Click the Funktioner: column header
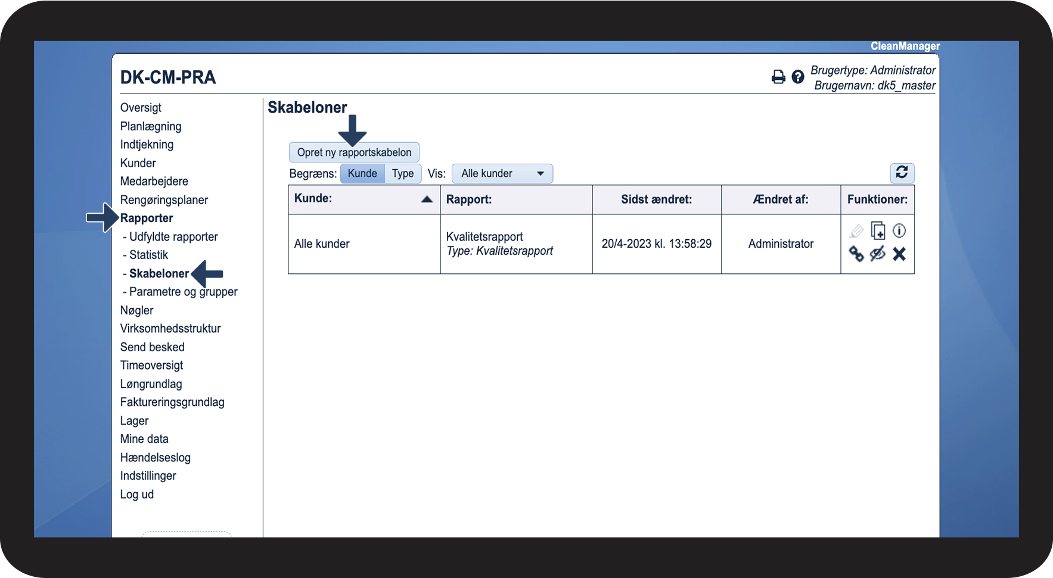 878,199
